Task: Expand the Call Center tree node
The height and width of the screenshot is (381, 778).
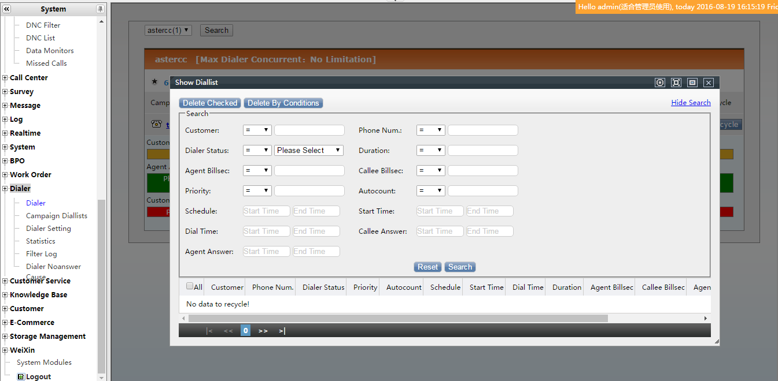Action: [5, 78]
